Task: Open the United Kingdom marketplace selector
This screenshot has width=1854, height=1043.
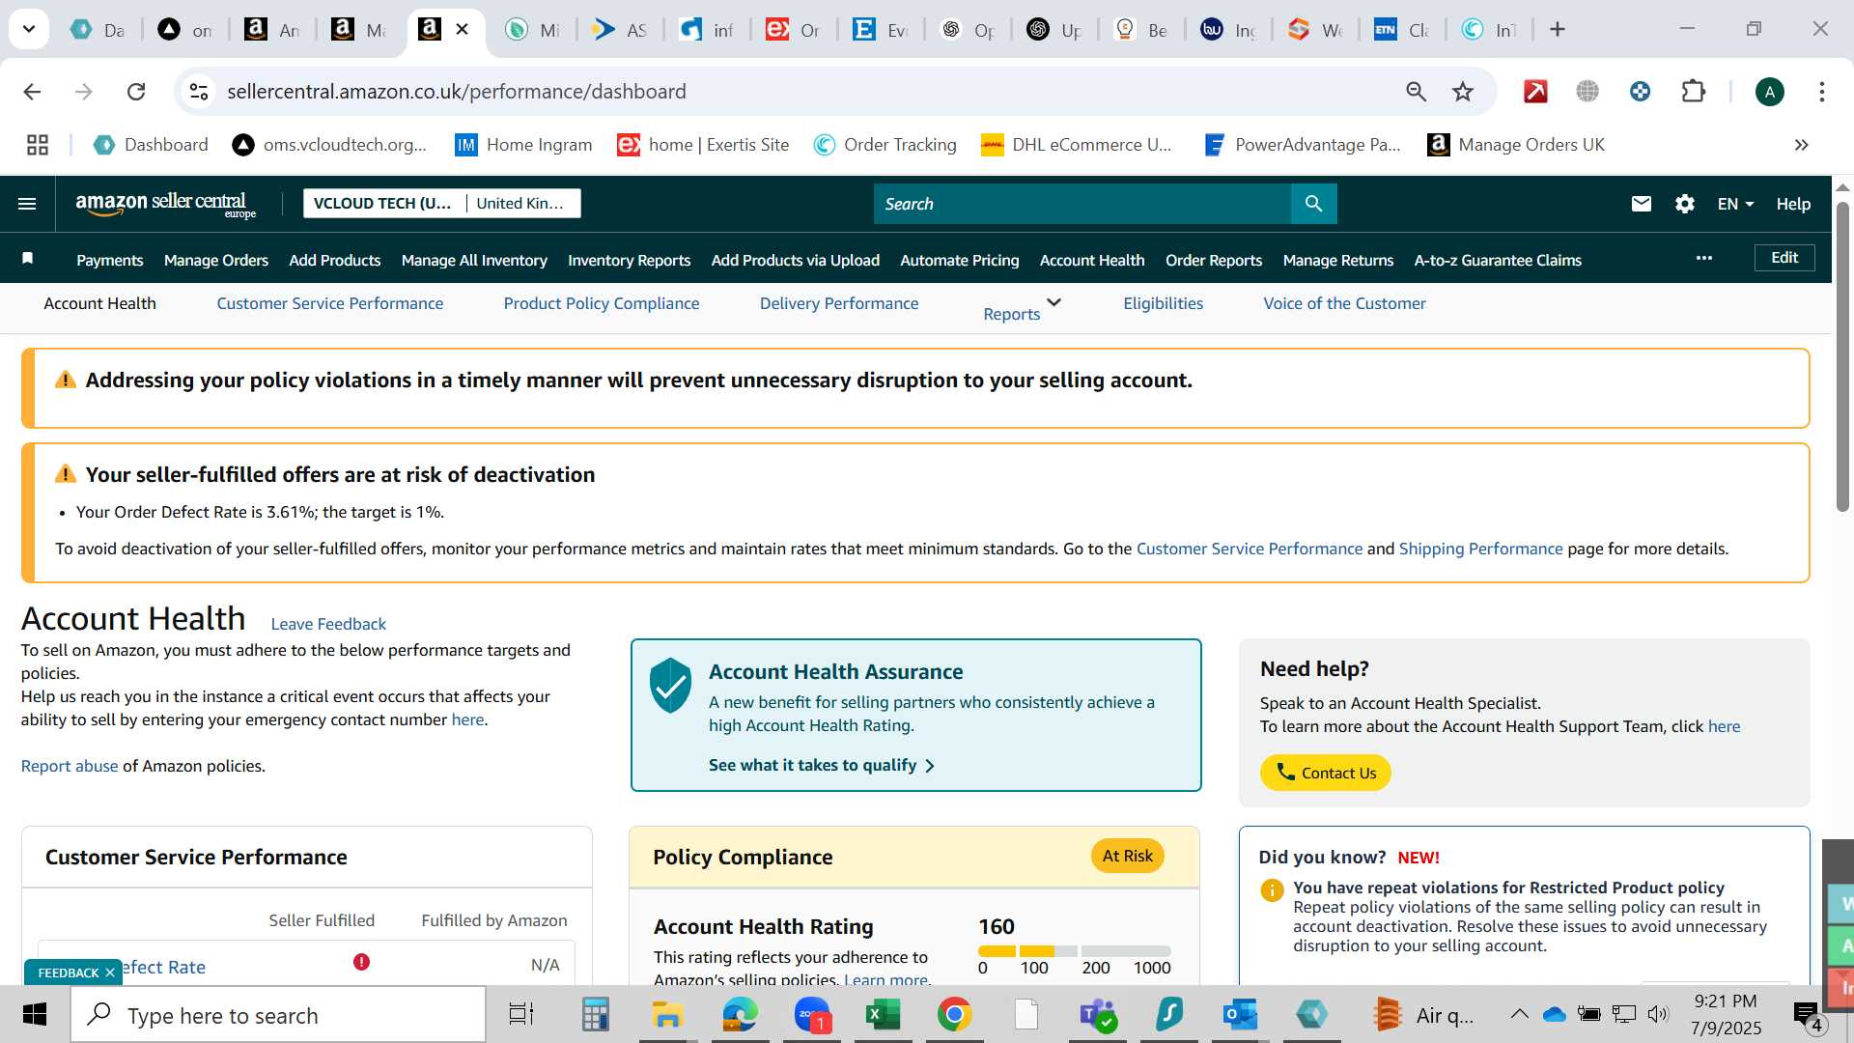Action: (x=522, y=203)
